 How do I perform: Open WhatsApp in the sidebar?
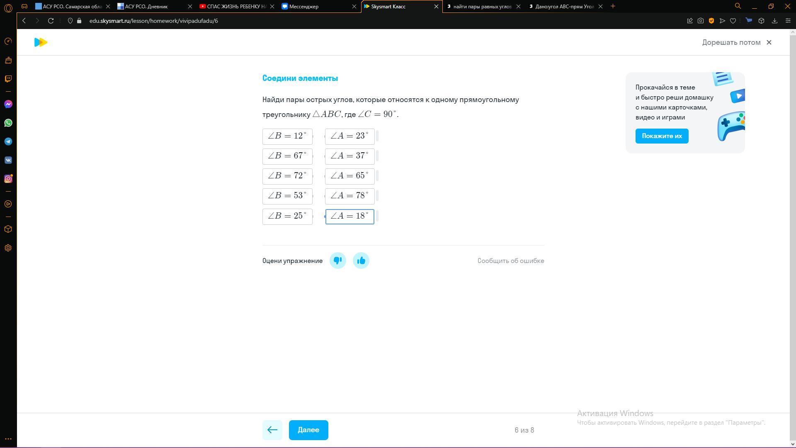[8, 123]
